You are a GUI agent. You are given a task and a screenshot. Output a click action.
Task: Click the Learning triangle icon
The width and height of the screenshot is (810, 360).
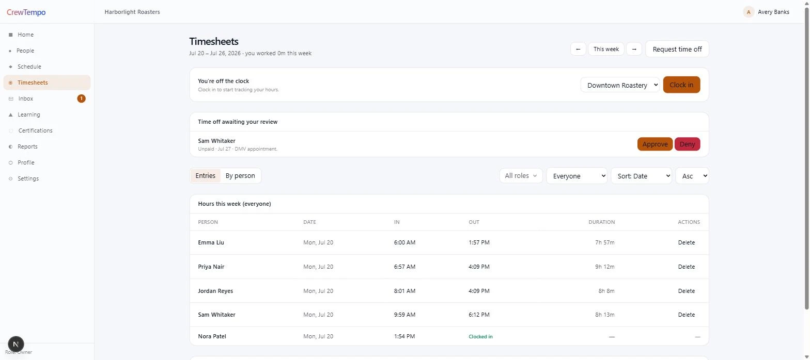tap(10, 114)
